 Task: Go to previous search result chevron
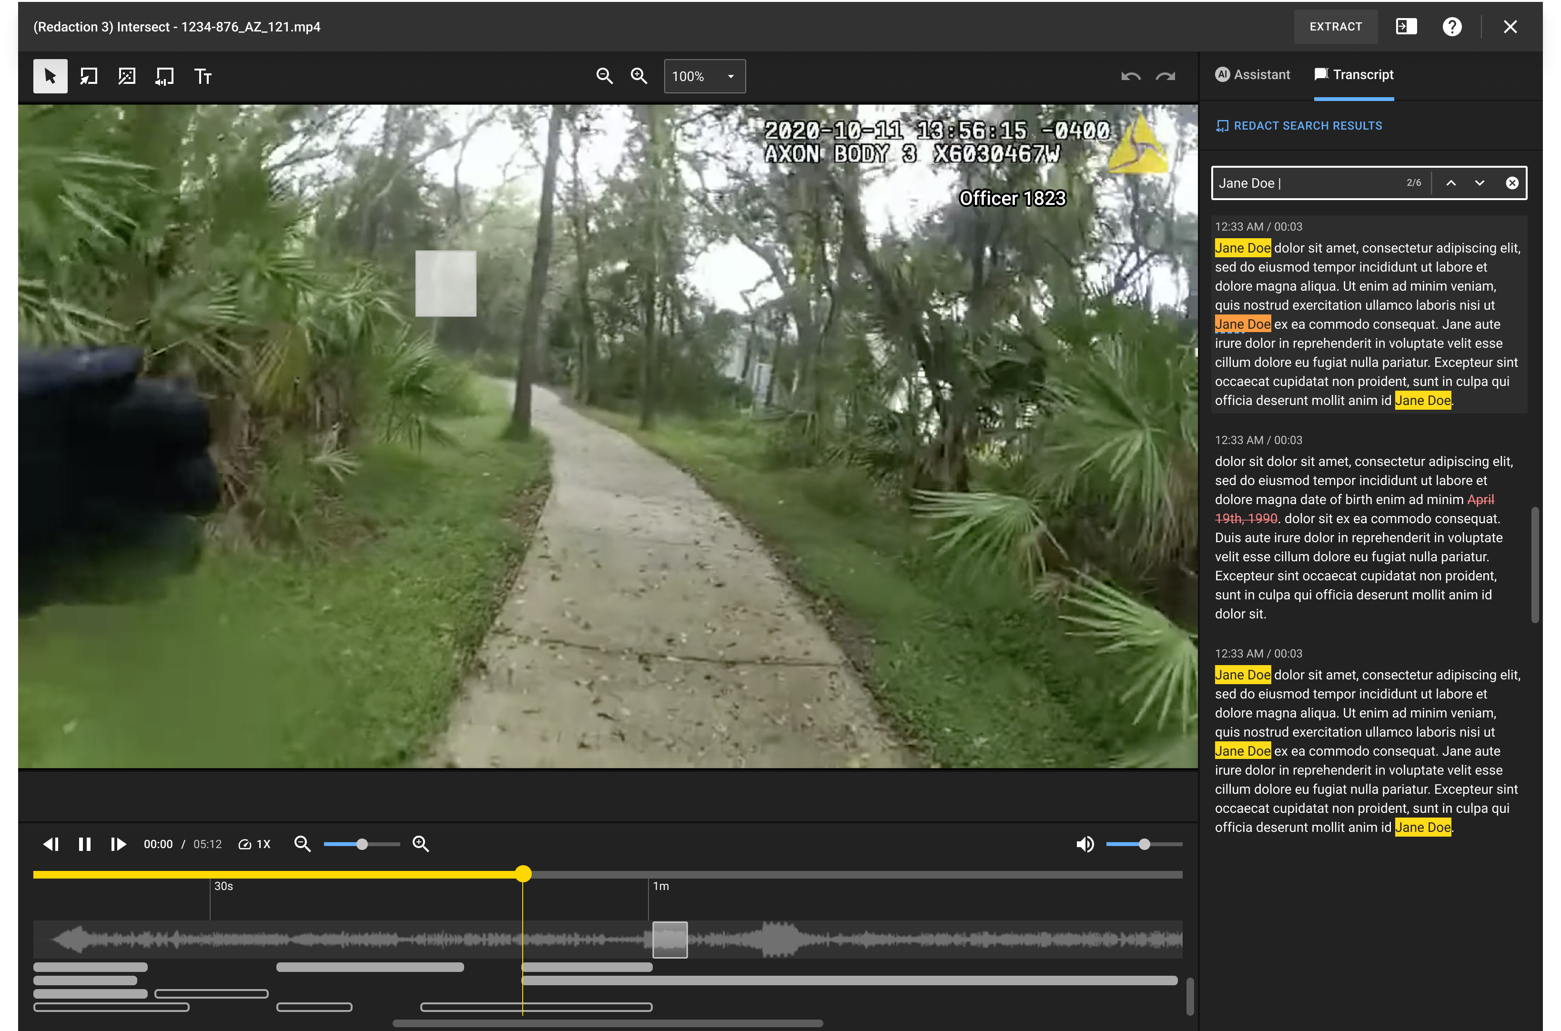[1450, 183]
